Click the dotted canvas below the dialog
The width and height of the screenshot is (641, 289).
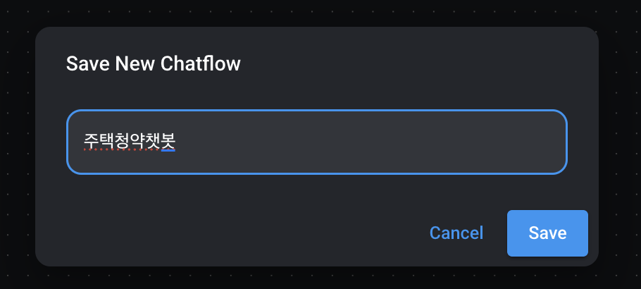pyautogui.click(x=317, y=278)
